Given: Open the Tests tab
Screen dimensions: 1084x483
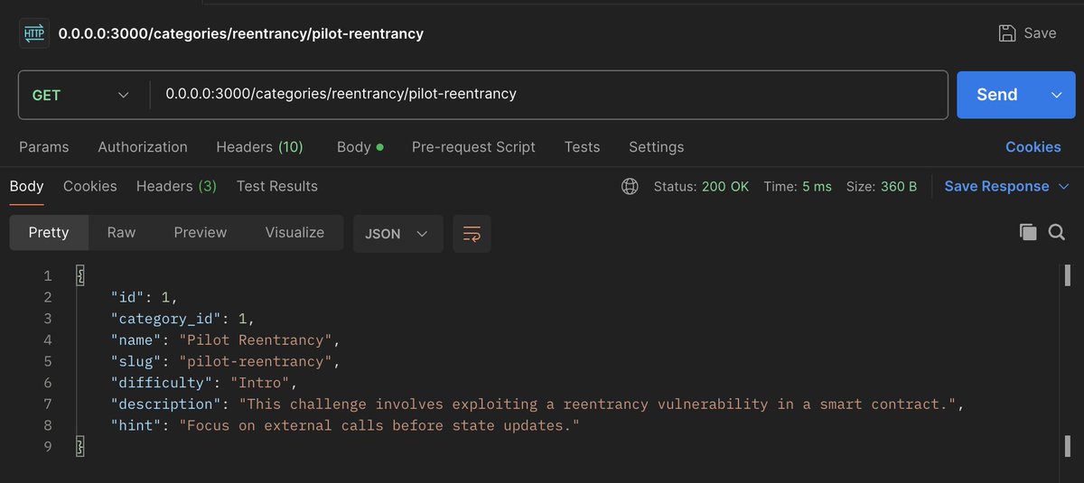Looking at the screenshot, I should 582,147.
